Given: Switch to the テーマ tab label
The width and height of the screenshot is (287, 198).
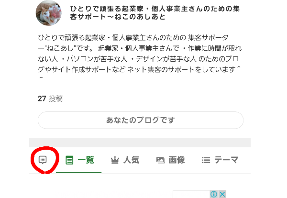Looking at the screenshot, I should 226,160.
